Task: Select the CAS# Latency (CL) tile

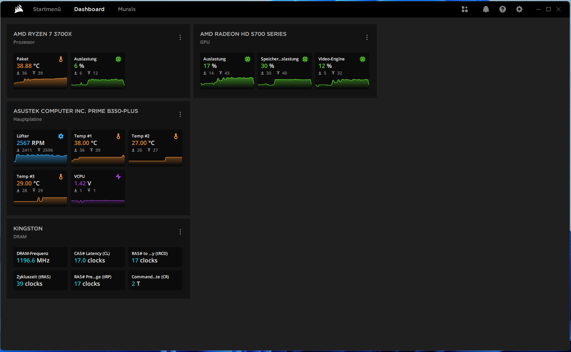Action: (x=98, y=257)
